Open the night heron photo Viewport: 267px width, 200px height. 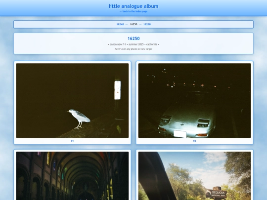(x=72, y=101)
